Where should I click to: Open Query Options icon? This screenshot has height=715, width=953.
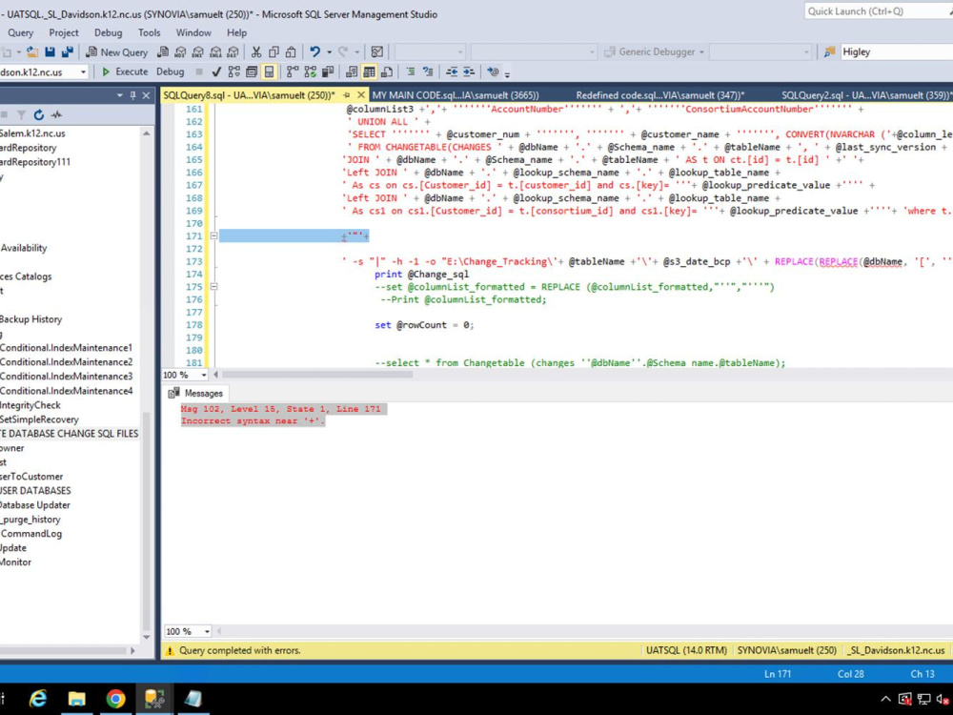pyautogui.click(x=252, y=71)
